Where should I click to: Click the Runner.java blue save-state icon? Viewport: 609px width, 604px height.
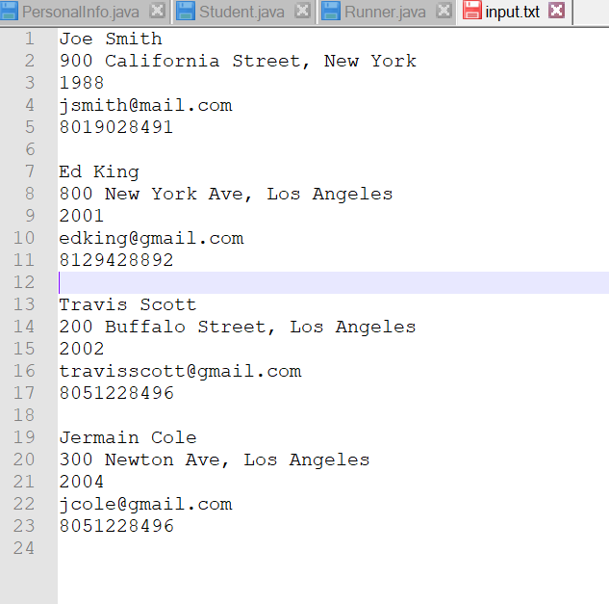[x=331, y=11]
